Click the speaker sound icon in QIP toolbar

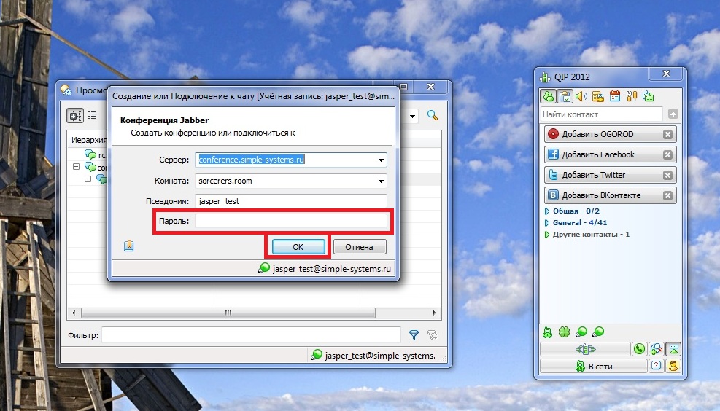[x=581, y=96]
